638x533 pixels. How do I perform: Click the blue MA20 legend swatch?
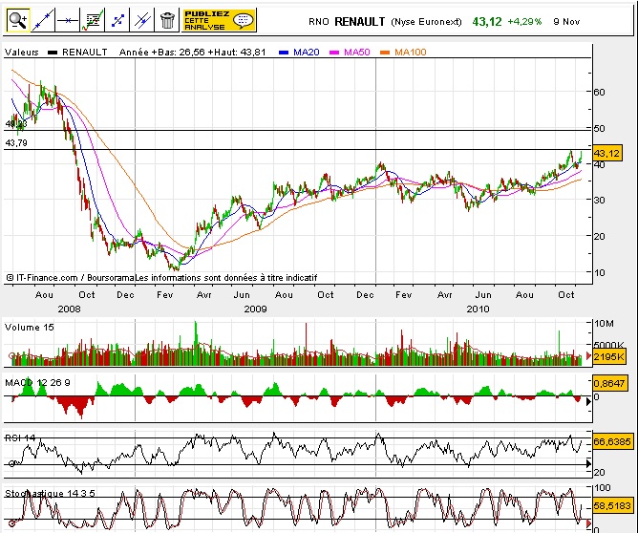tap(284, 53)
